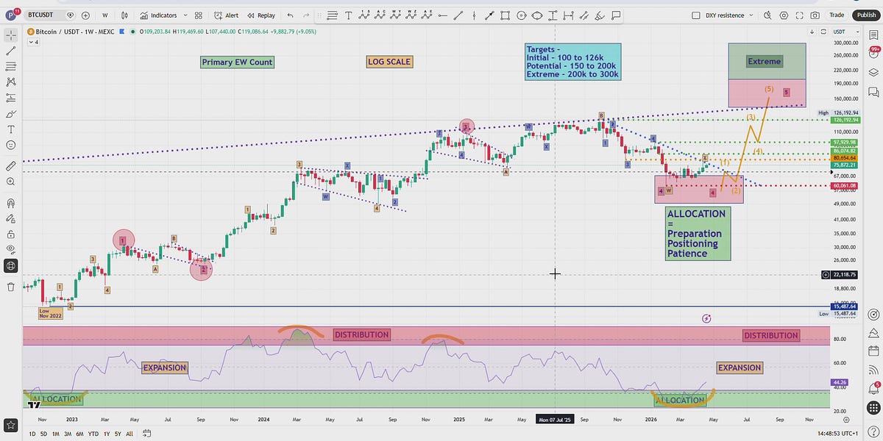883x441 pixels.
Task: Select the All time range
Action: pyautogui.click(x=130, y=434)
